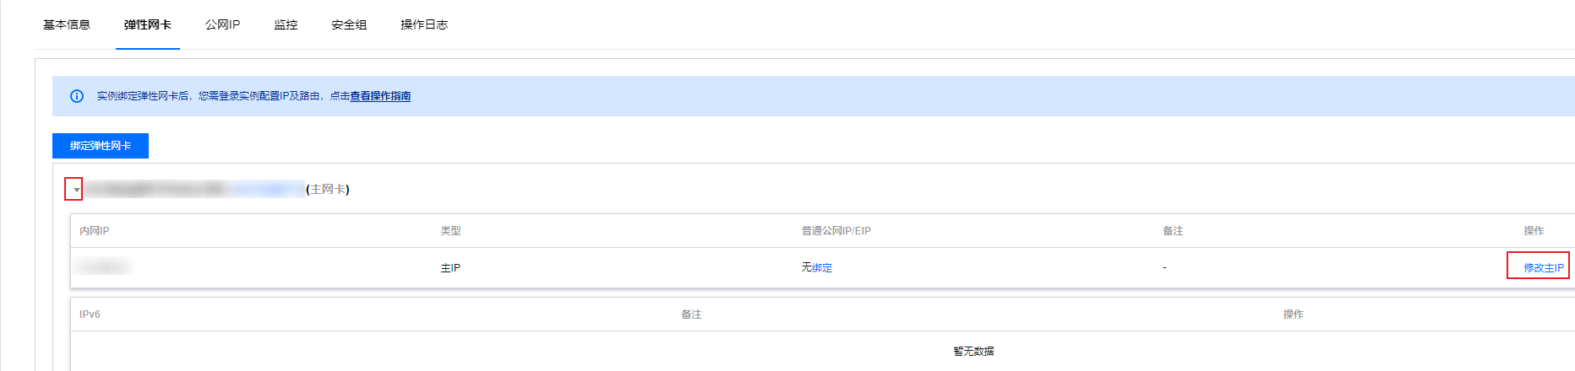This screenshot has width=1575, height=371.
Task: Select the 主IP type cell
Action: click(450, 267)
